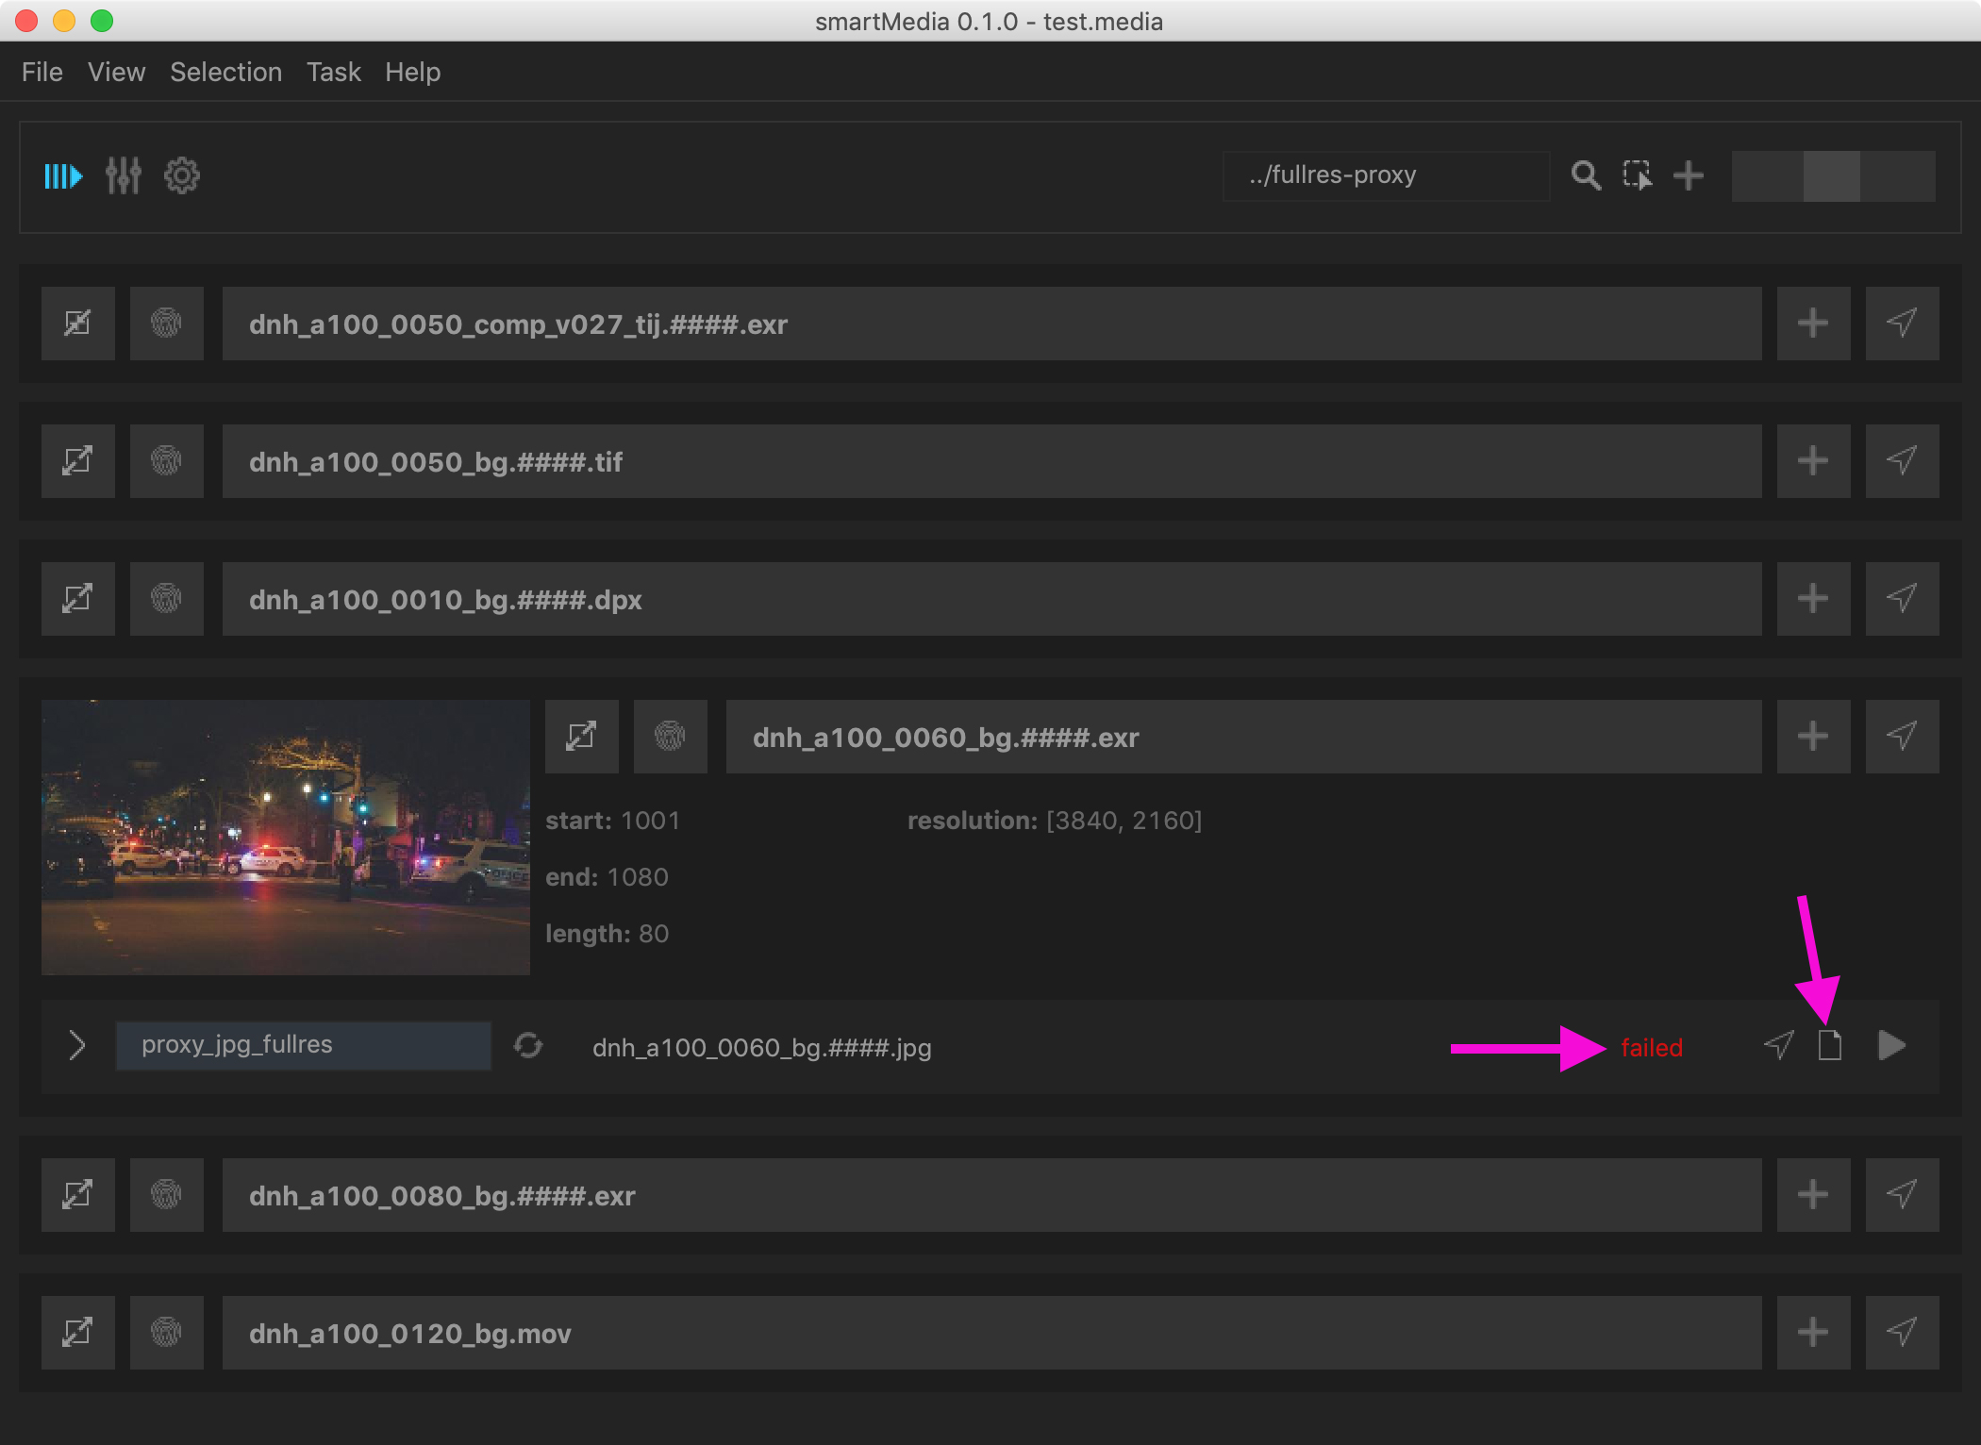The image size is (1981, 1445).
Task: Open the log file icon for failed task
Action: 1829,1046
